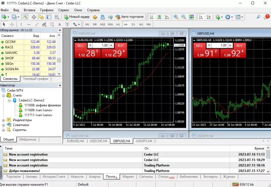Switch timeframe to M30
The height and width of the screenshot is (187, 271).
(x=110, y=24)
